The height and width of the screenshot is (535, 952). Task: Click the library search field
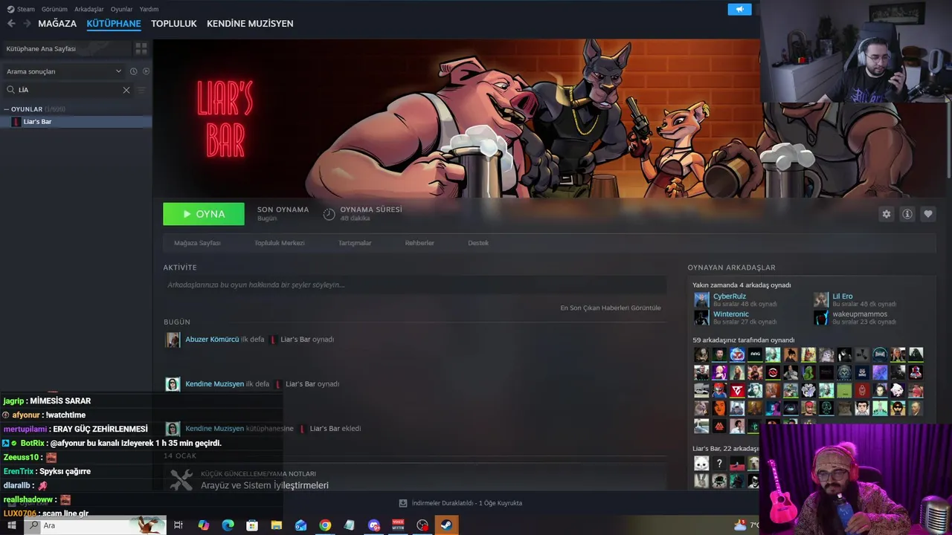[68, 90]
